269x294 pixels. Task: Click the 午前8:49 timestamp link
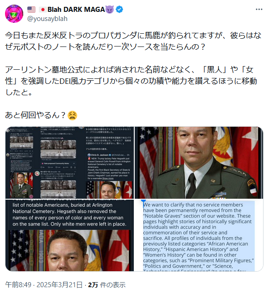[x=18, y=284]
